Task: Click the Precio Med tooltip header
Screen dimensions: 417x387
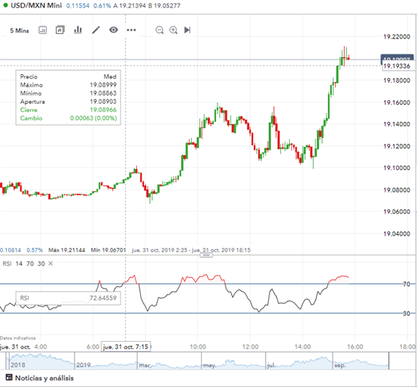Action: pos(68,77)
